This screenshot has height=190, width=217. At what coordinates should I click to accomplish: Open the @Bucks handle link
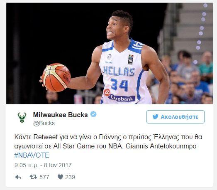coord(44,123)
